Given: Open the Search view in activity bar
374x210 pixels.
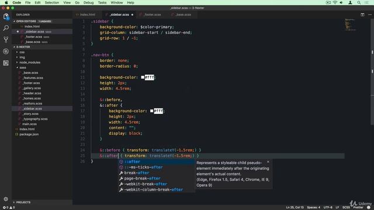Looking at the screenshot, I should point(6,28).
